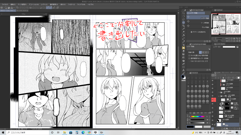
Task: Click navigator zoom in plus icon
Action: click(232, 38)
